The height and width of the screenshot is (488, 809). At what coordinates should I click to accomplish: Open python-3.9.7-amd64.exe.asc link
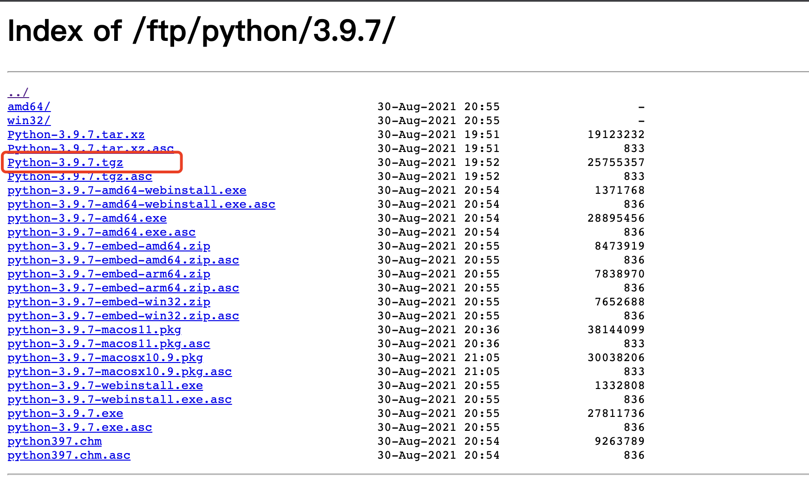tap(102, 232)
